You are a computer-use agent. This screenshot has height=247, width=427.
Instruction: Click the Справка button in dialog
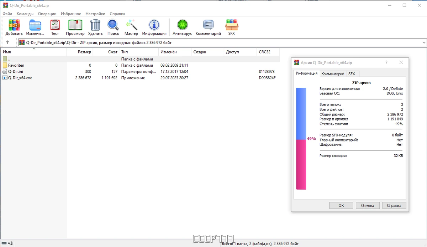[394, 205]
